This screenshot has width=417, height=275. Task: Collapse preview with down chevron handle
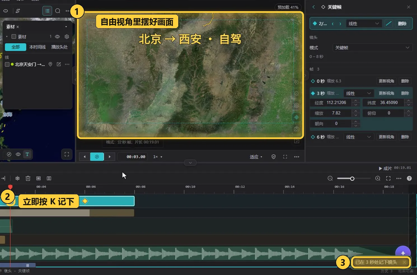tap(190, 163)
